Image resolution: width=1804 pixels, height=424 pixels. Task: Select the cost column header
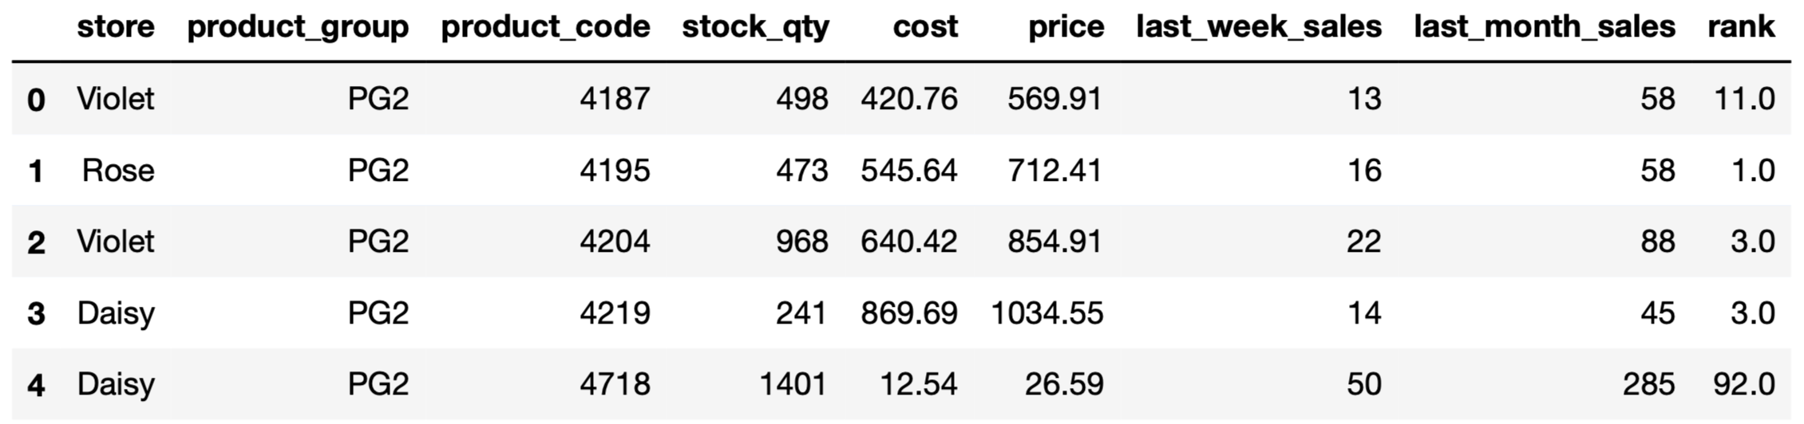pos(924,27)
